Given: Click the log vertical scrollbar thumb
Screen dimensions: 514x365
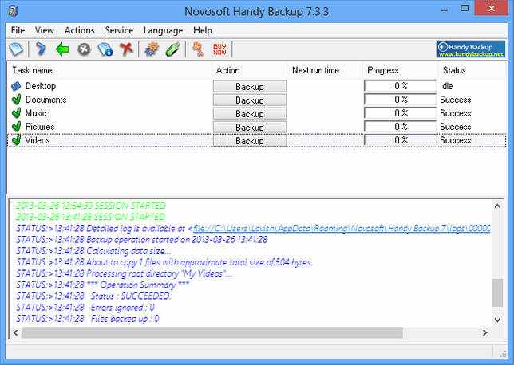Looking at the screenshot, I should point(497,292).
